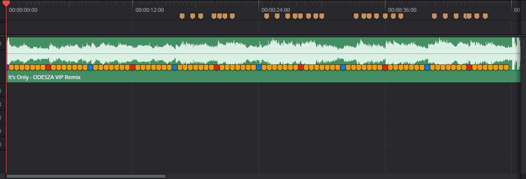526x179 pixels.
Task: Select the first yellow clip marker after the purple marker
Action: 11,67
